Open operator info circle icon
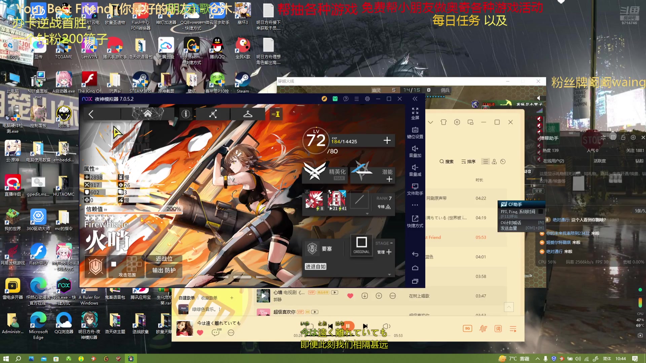This screenshot has height=363, width=646. click(186, 114)
